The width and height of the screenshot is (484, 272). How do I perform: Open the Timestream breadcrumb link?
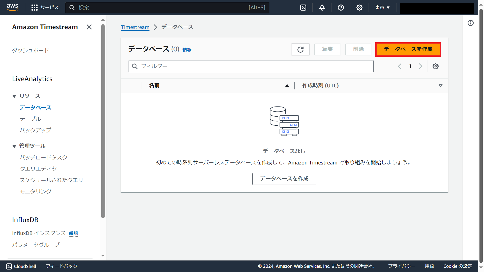point(135,27)
